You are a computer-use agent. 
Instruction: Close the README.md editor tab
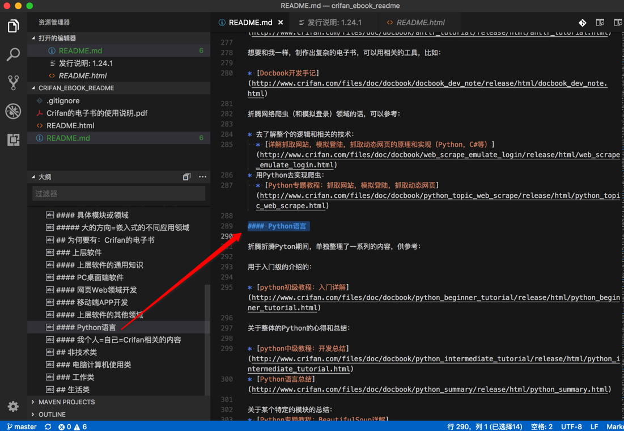point(281,22)
